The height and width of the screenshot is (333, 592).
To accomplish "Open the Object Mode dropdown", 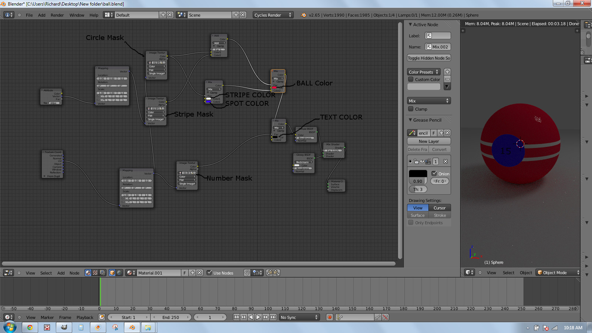I will (x=558, y=272).
